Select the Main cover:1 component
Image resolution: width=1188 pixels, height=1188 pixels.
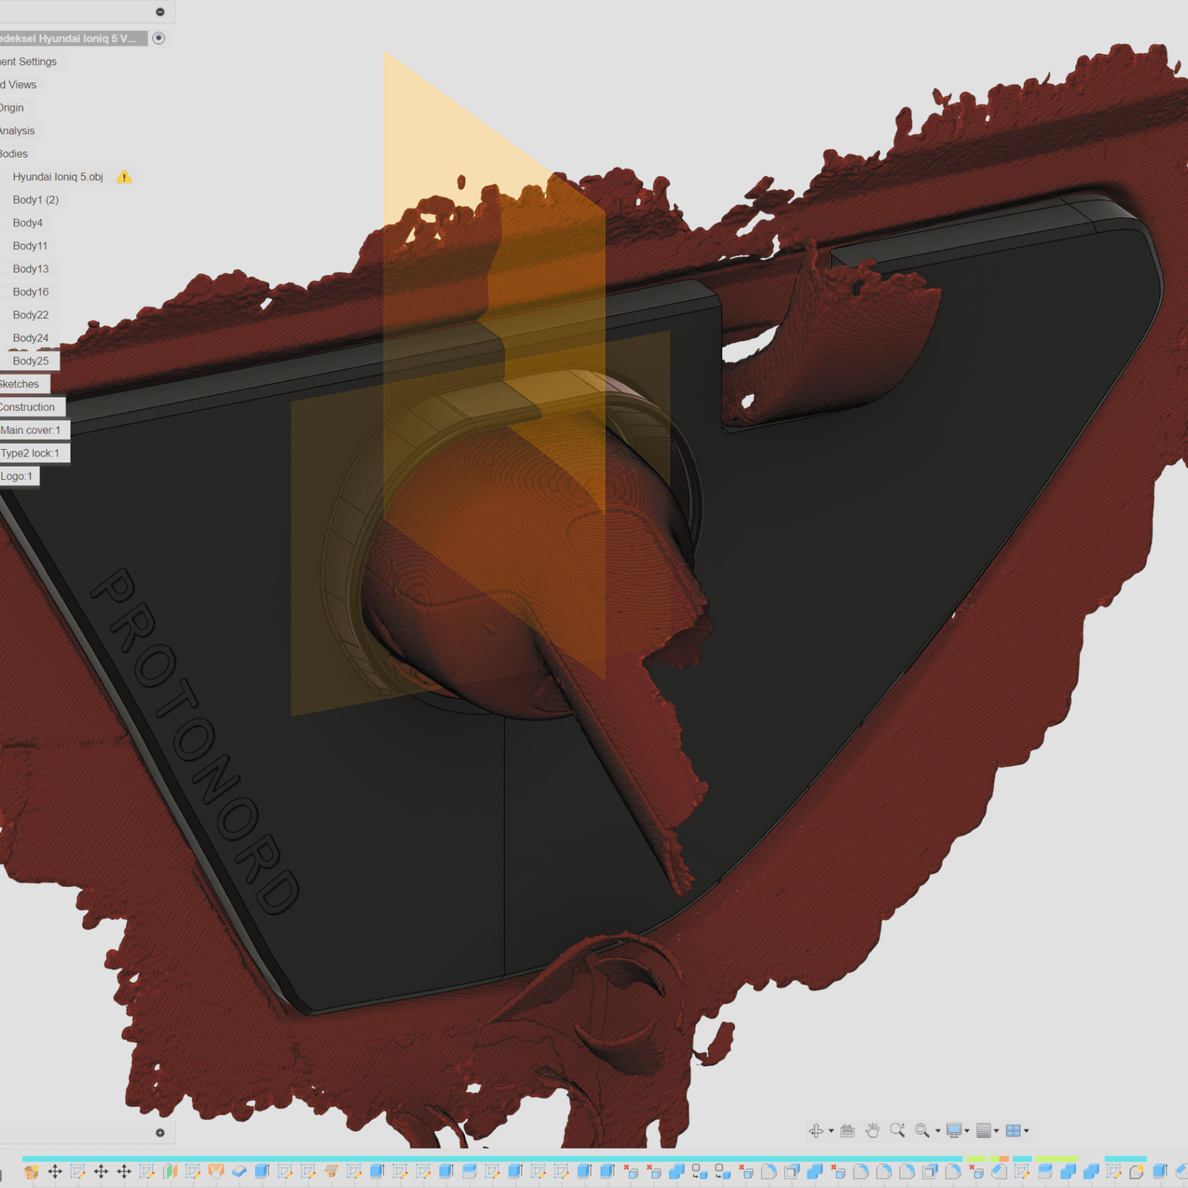[x=31, y=430]
